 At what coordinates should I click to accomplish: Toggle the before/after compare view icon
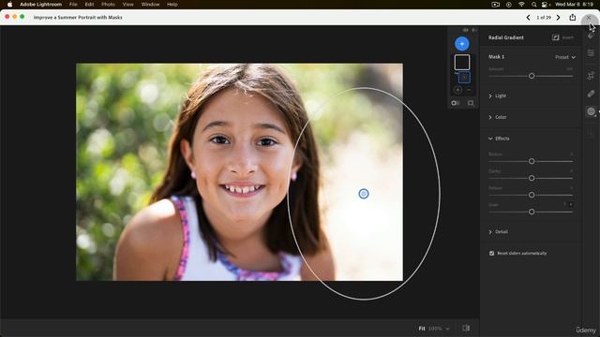466,329
